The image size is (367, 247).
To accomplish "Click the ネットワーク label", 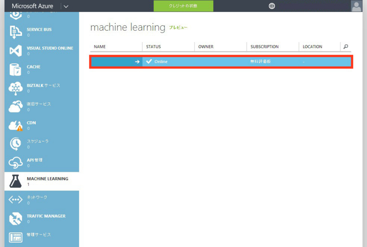I will (x=37, y=197).
